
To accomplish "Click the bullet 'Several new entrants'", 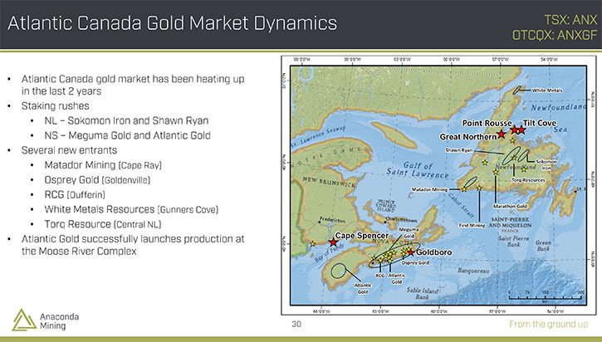I will 69,150.
